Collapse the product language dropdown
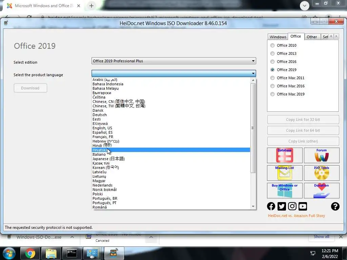This screenshot has height=260, width=347. coord(174,73)
